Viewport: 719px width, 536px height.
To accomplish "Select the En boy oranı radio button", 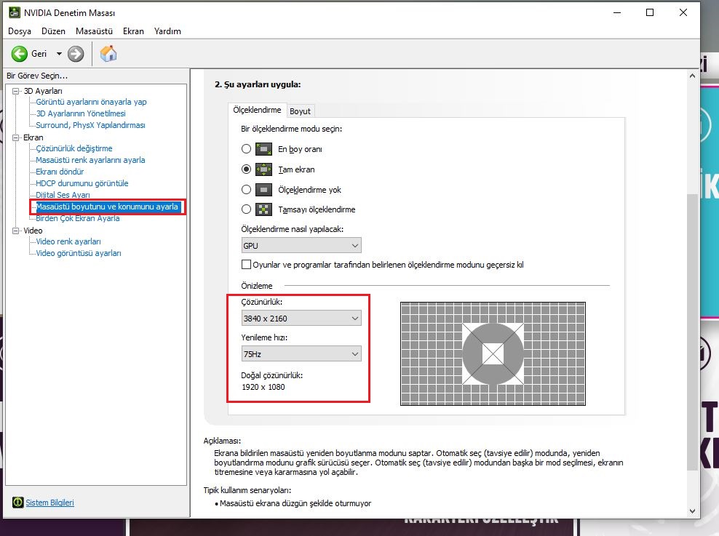I will click(x=246, y=149).
